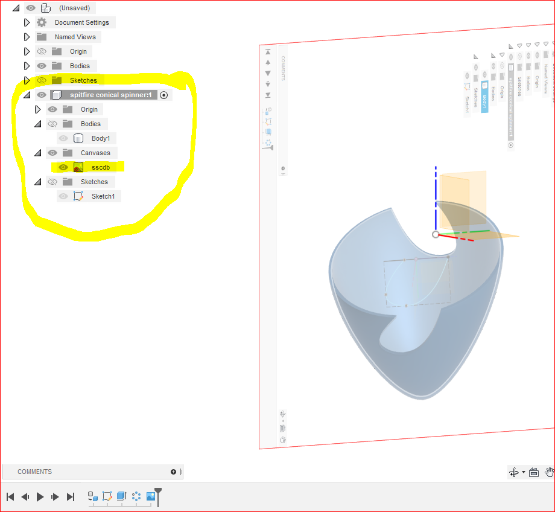Viewport: 555px width, 512px height.
Task: Activate spitfire conical spinner:1 with radio button
Action: 163,95
